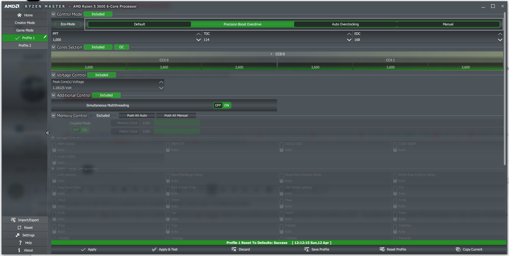Viewport: 509px width, 256px height.
Task: Decrease the EDC value with down arrow
Action: 500,40
